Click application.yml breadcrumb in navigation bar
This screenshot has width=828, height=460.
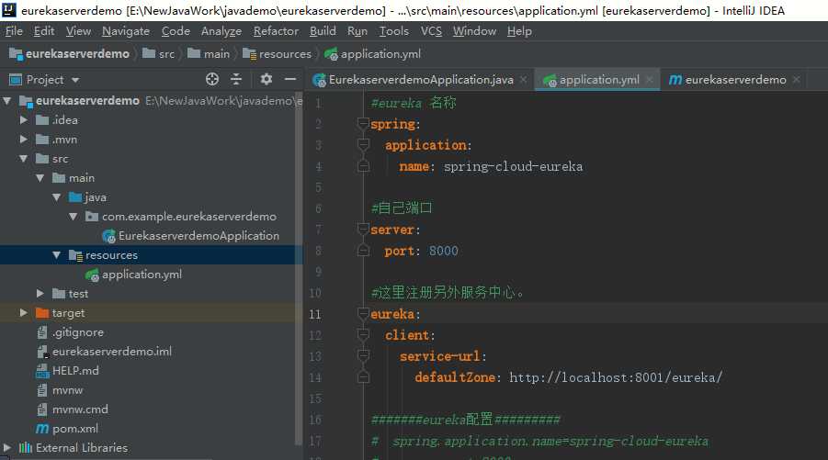(x=373, y=54)
